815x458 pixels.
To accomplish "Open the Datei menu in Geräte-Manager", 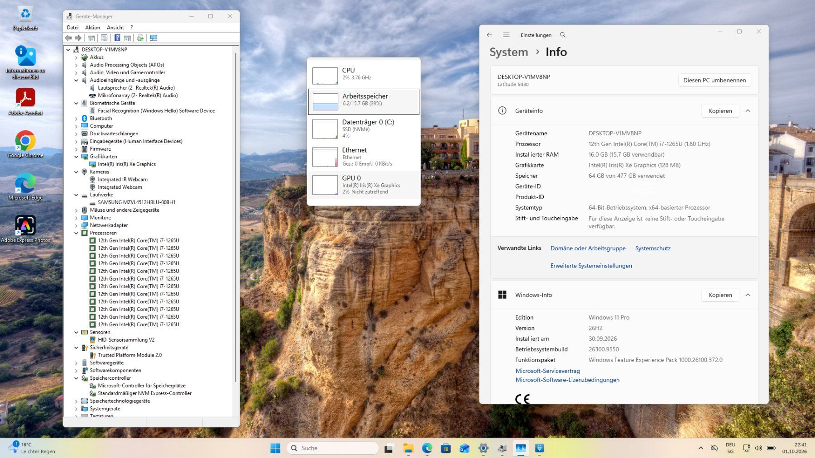I will [x=72, y=28].
